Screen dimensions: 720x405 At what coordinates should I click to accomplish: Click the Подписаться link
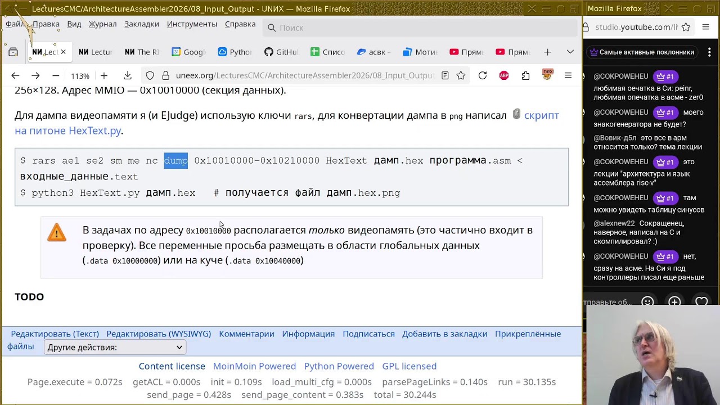(368, 334)
